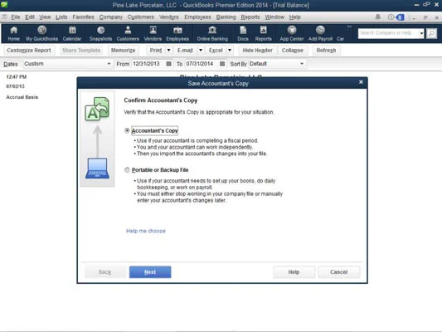Click the search magnifier icon
Viewport: 442px width, 332px height.
point(431,33)
